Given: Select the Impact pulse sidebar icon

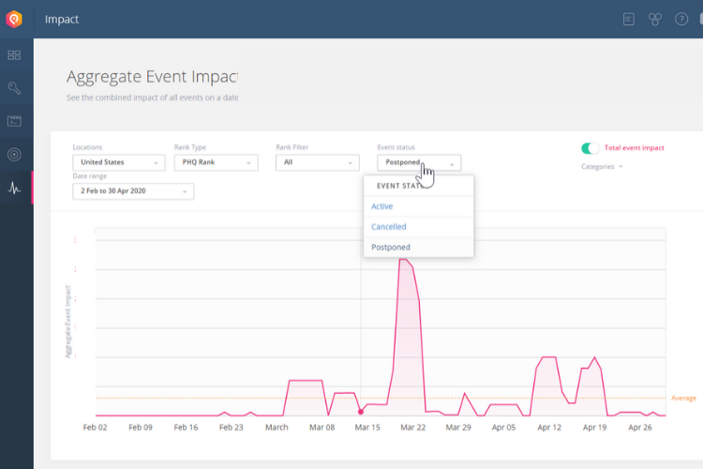Looking at the screenshot, I should 14,188.
